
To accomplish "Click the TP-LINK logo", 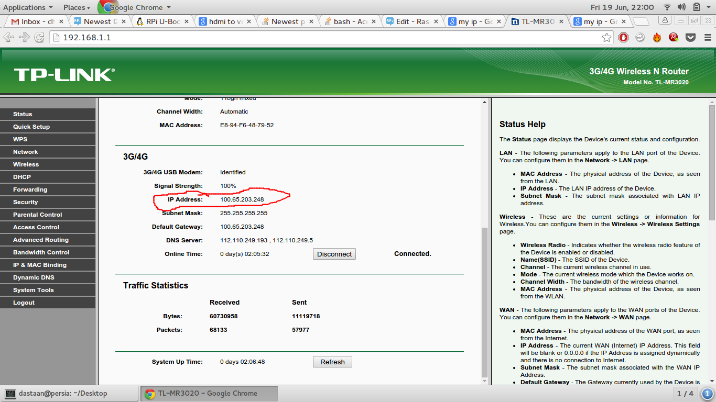I will tap(64, 75).
